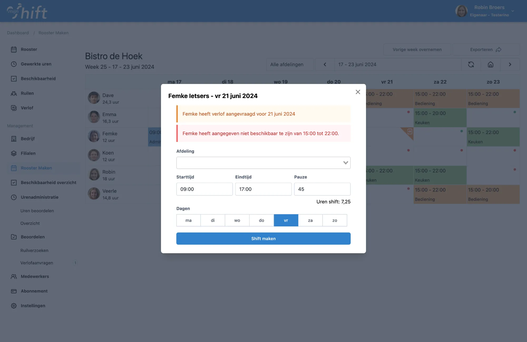Go to previous week with left chevron
Image resolution: width=527 pixels, height=342 pixels.
[325, 65]
